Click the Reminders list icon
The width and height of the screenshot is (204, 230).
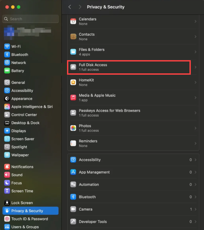(x=73, y=143)
